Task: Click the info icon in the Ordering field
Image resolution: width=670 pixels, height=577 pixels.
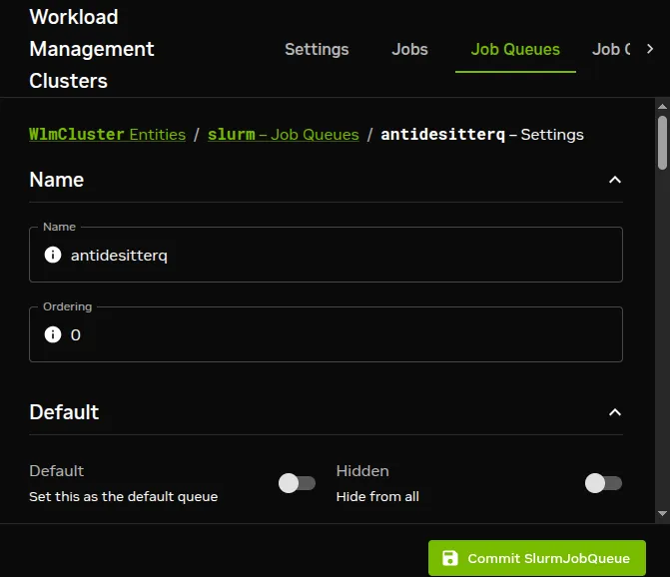Action: tap(53, 334)
